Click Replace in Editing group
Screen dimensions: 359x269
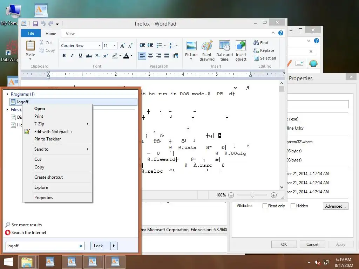(x=264, y=50)
